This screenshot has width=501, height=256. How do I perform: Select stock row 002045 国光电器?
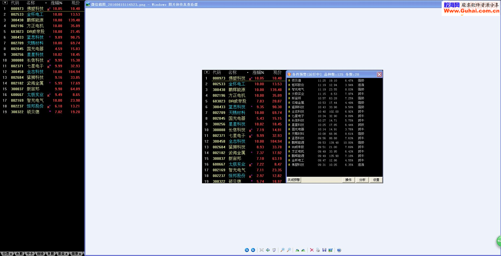(x=42, y=49)
